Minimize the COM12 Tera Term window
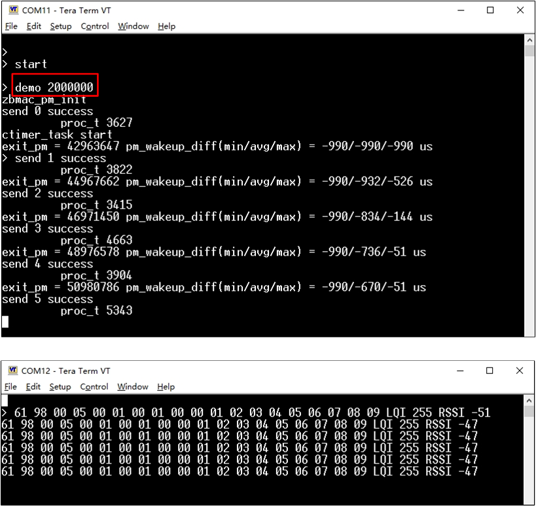Screen dimensions: 536x506 click(x=460, y=371)
